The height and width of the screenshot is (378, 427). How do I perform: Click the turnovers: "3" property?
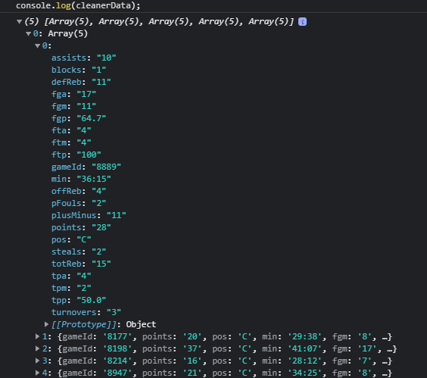(x=86, y=312)
